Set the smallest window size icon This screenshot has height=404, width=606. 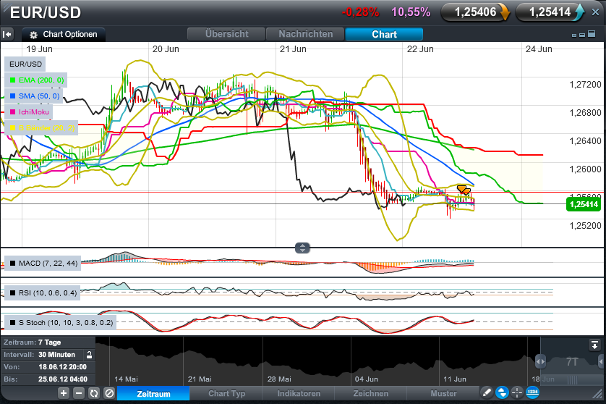pos(574,35)
